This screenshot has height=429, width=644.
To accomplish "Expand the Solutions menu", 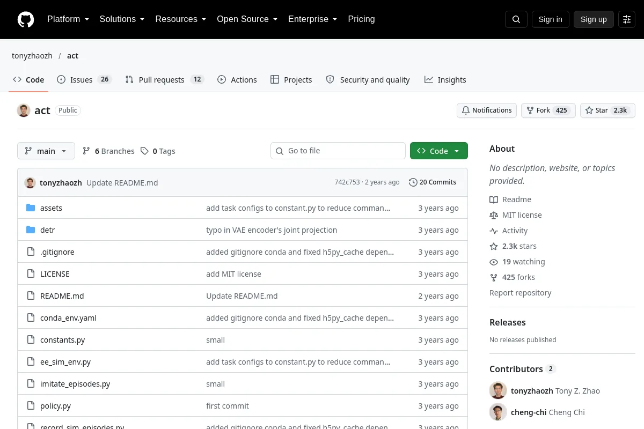I will (x=122, y=19).
